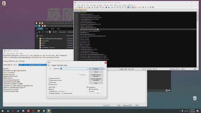This screenshot has width=201, height=113.
Task: Click the Copy icon in Notepad++ toolbar
Action: [95, 7]
